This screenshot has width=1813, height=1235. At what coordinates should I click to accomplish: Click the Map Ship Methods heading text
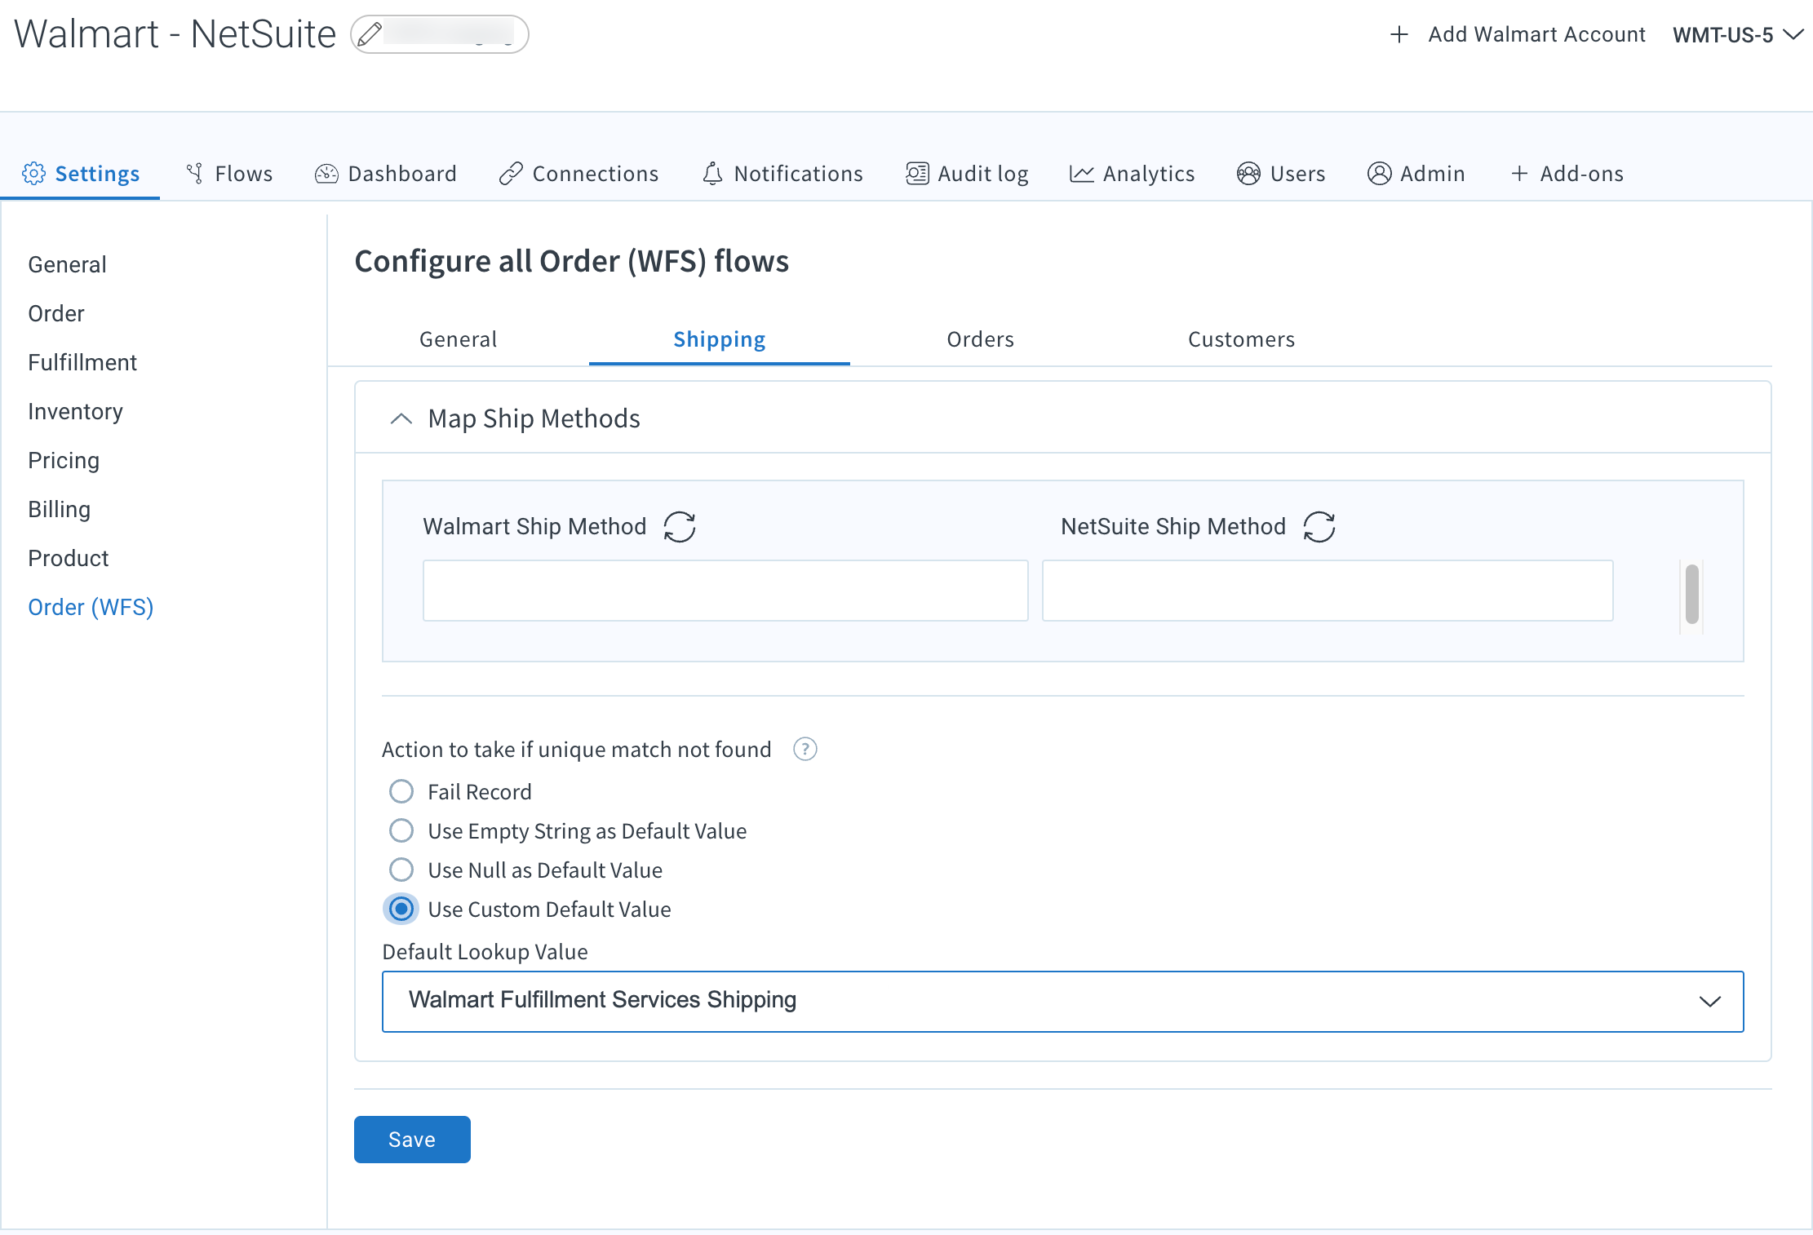tap(534, 418)
